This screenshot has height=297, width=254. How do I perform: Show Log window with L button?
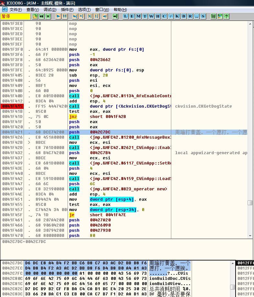pos(125,16)
